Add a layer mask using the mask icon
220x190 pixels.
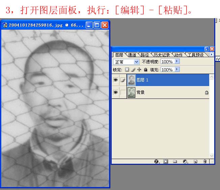click(x=166, y=161)
